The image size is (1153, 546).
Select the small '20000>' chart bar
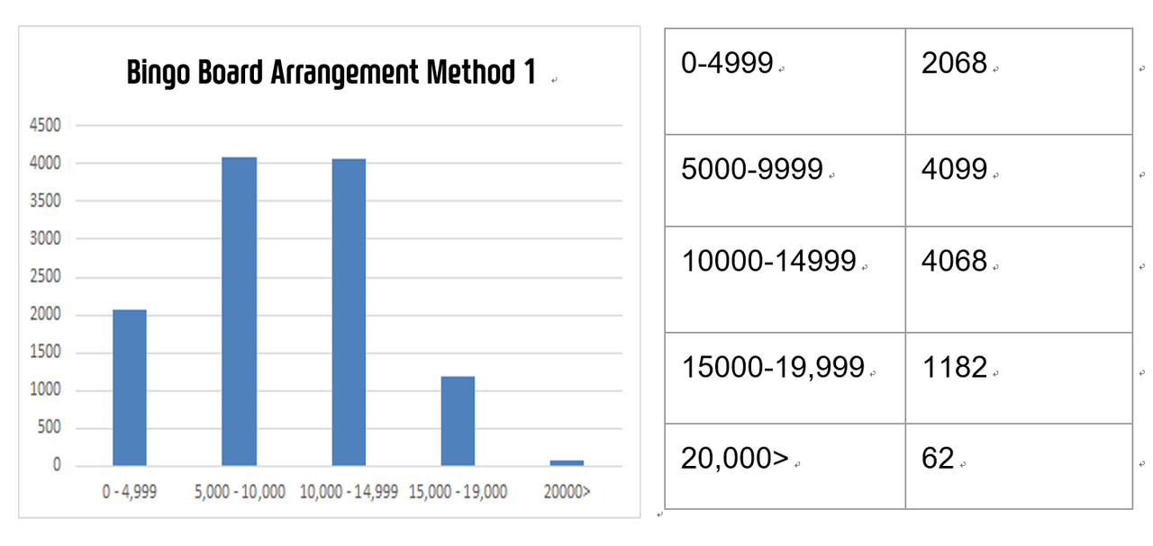(567, 463)
